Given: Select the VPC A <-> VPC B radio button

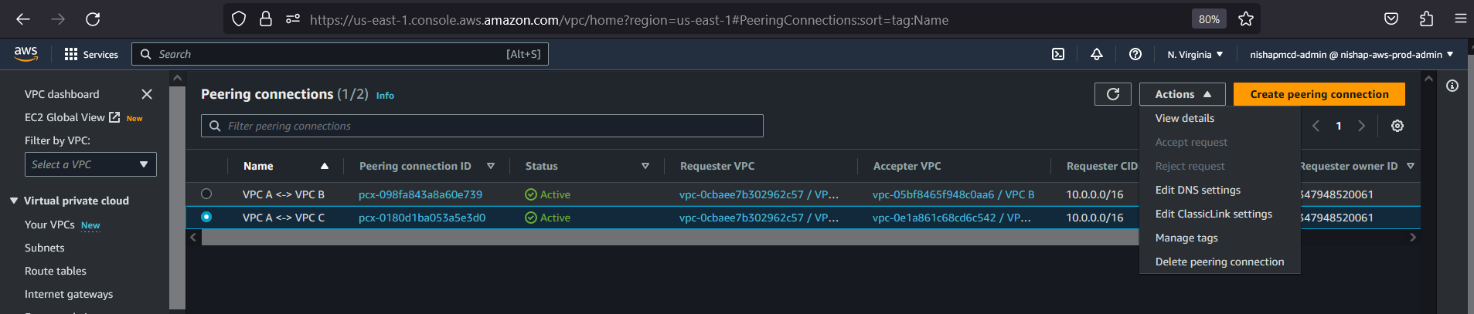Looking at the screenshot, I should pyautogui.click(x=206, y=194).
